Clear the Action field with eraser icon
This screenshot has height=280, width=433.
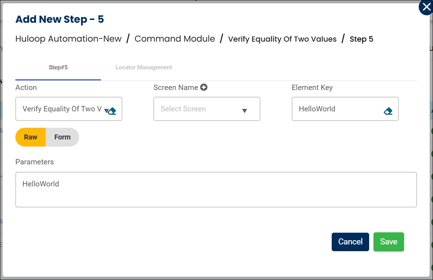112,111
